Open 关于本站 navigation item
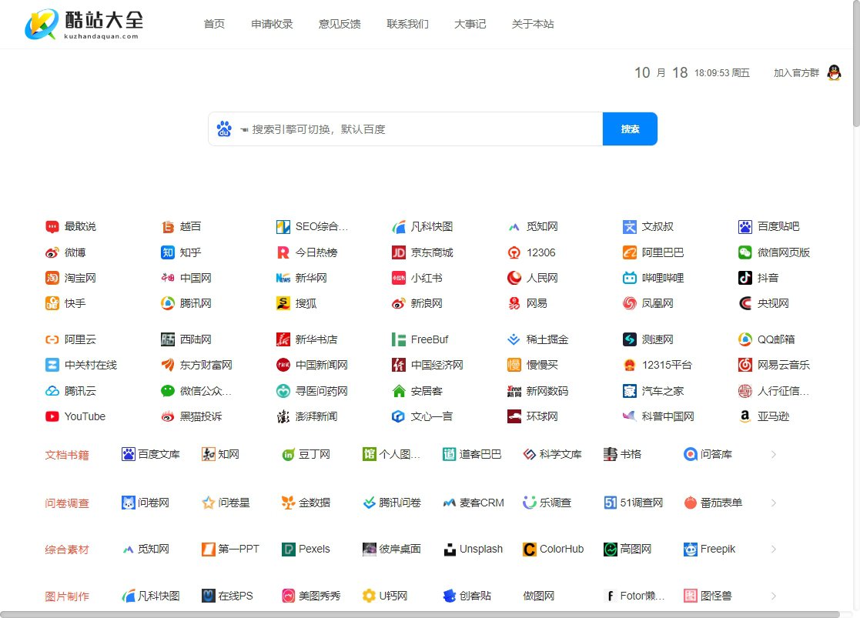 pyautogui.click(x=533, y=24)
